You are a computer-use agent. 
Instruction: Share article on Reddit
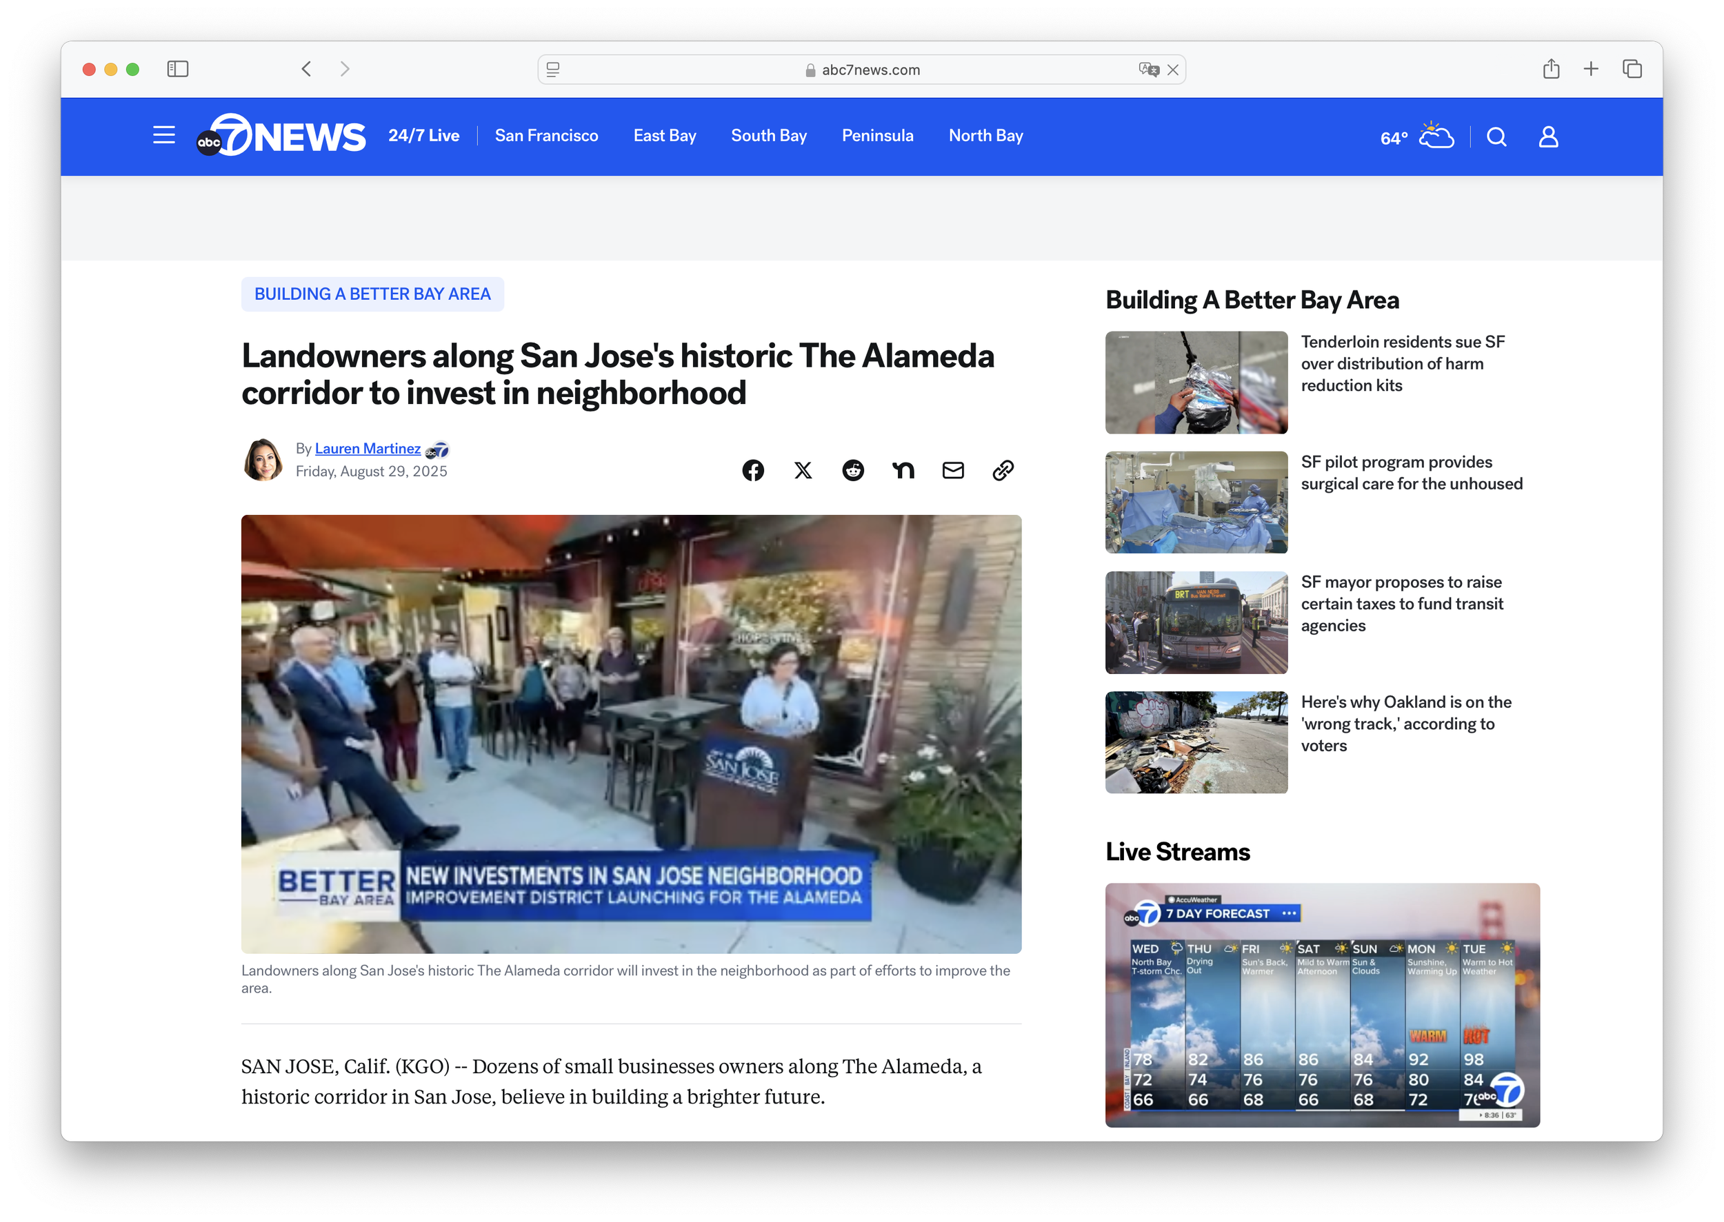[x=853, y=470]
